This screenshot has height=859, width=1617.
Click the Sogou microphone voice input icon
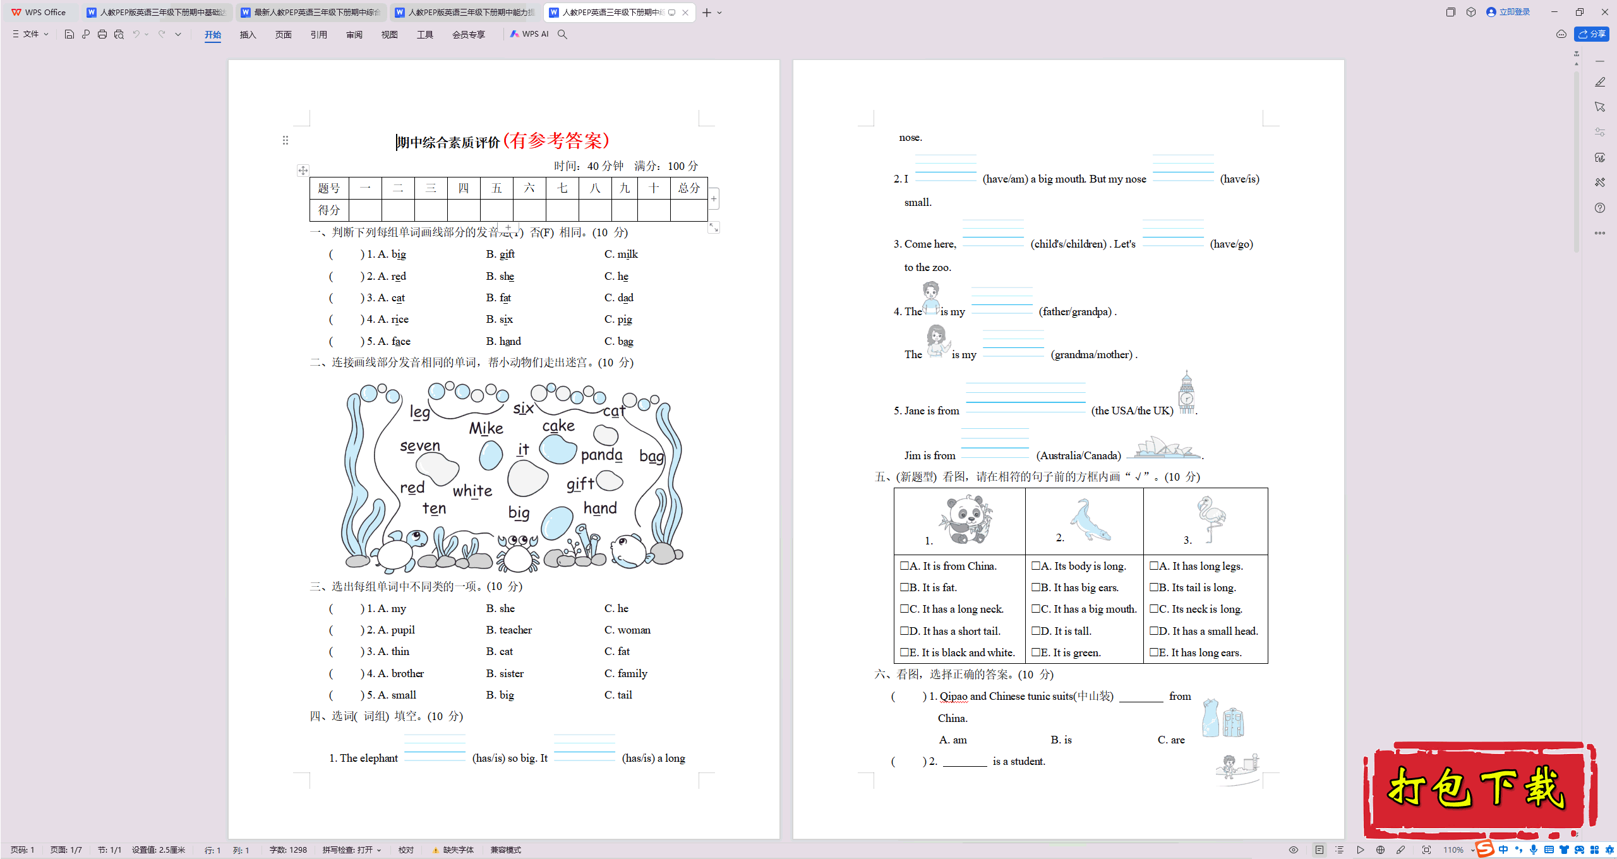[1534, 850]
